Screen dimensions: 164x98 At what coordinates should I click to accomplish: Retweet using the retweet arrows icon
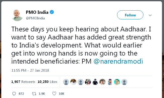click(34, 93)
